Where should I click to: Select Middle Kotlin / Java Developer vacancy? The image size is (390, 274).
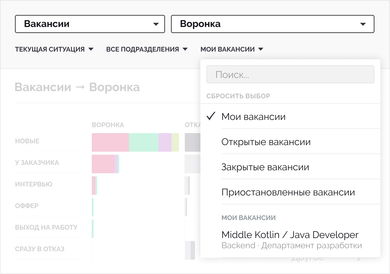pos(290,240)
